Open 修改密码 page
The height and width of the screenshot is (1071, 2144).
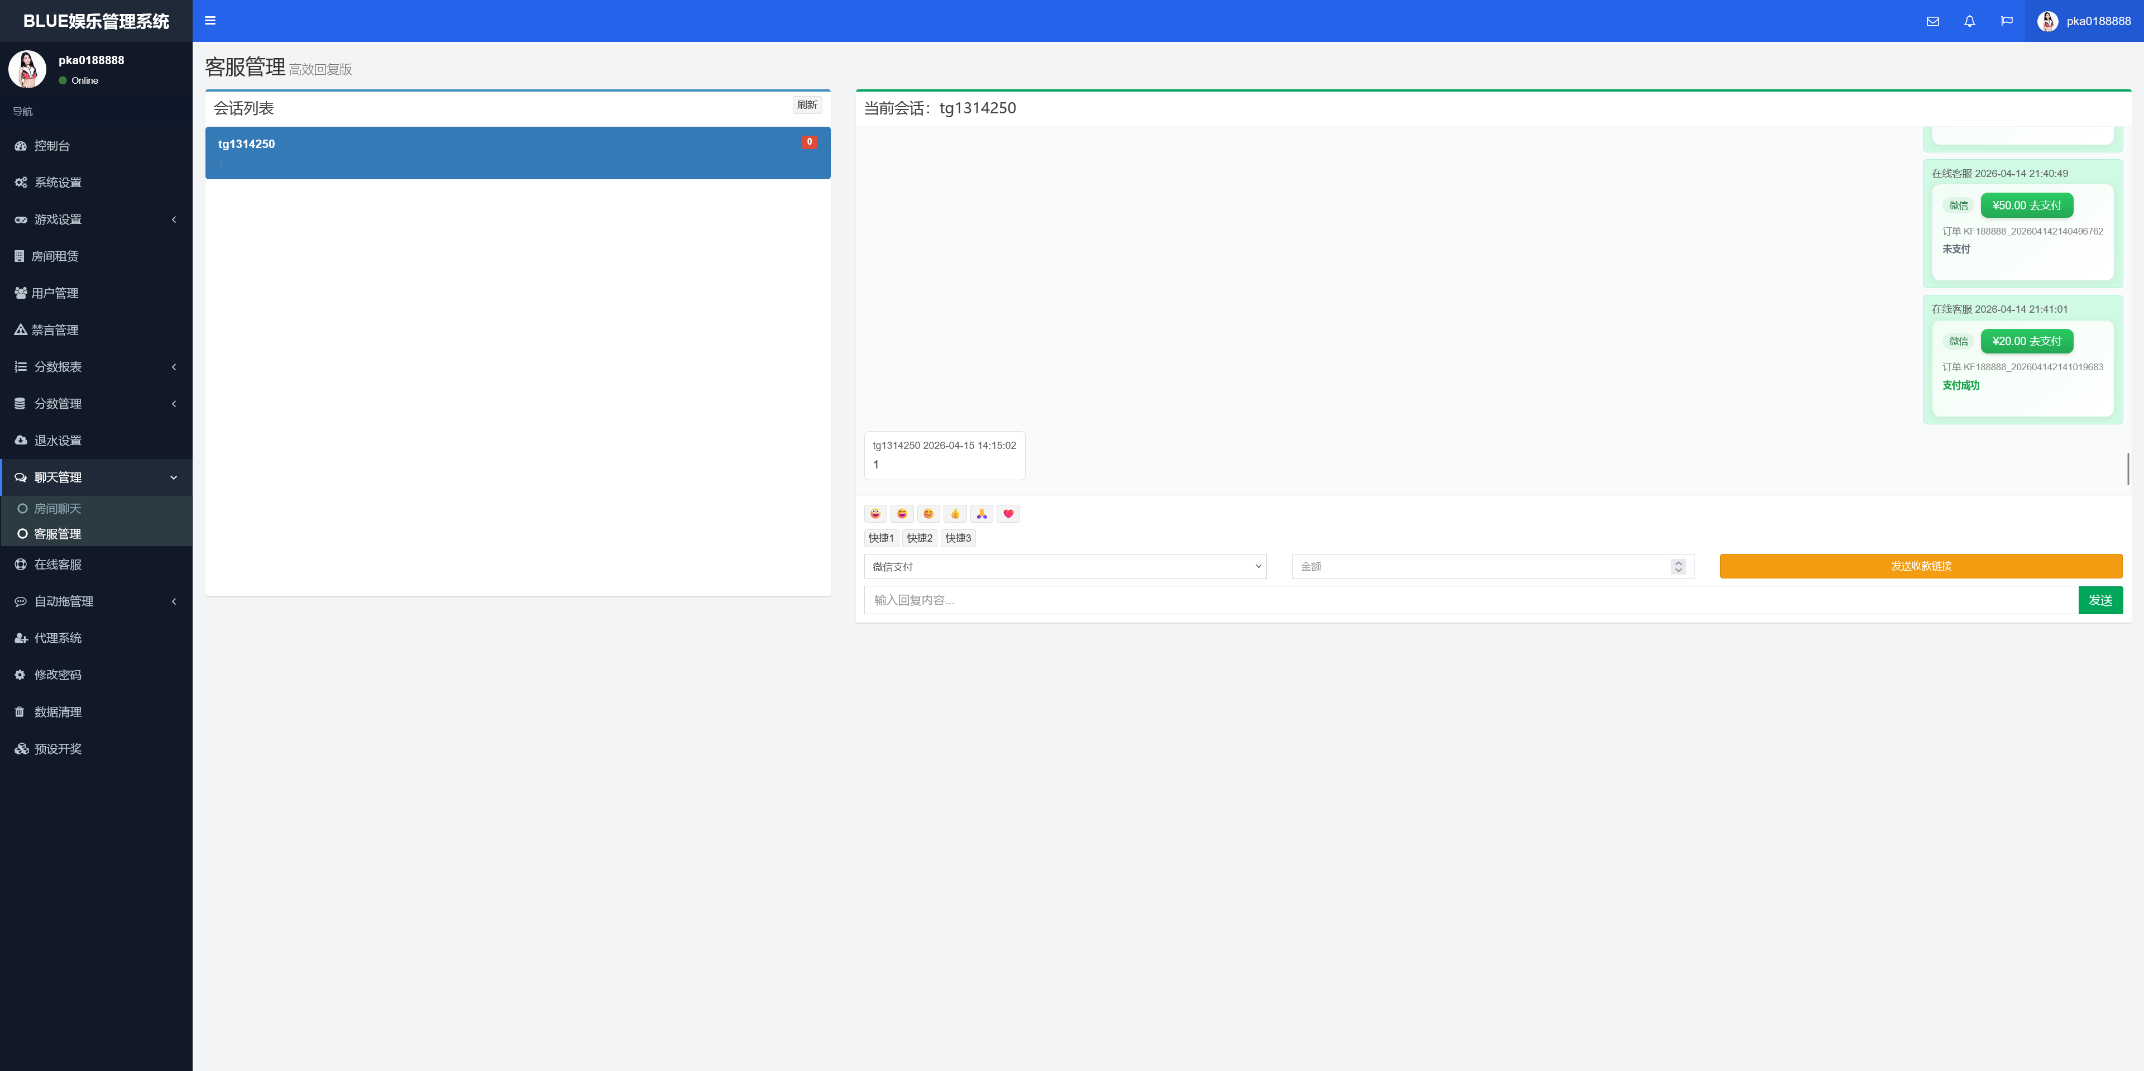(x=95, y=675)
